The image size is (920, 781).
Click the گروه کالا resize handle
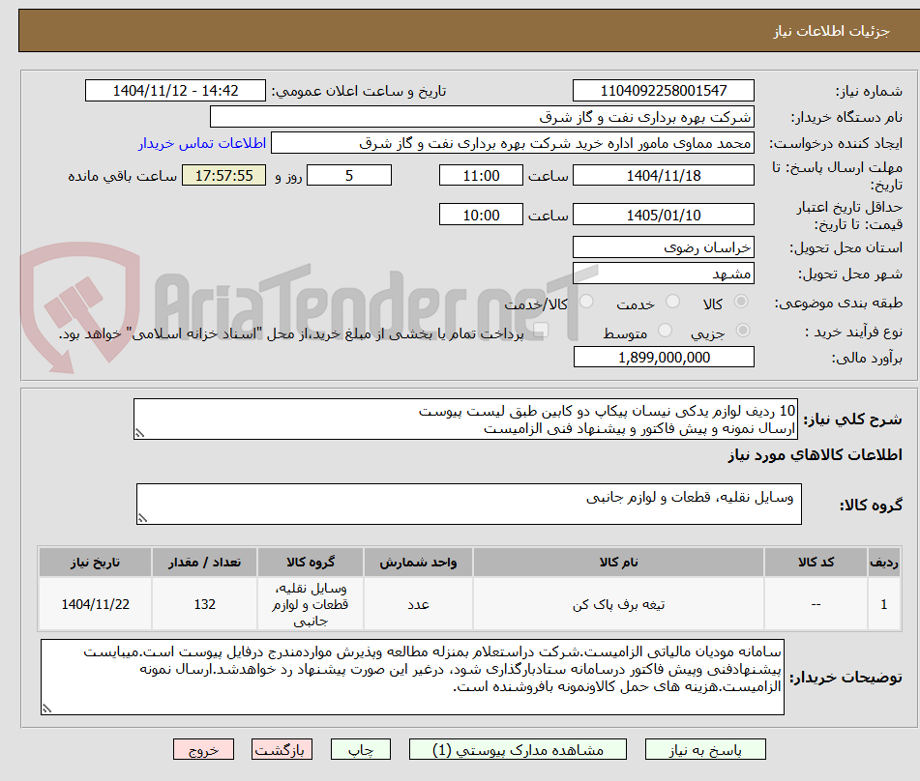pyautogui.click(x=142, y=518)
